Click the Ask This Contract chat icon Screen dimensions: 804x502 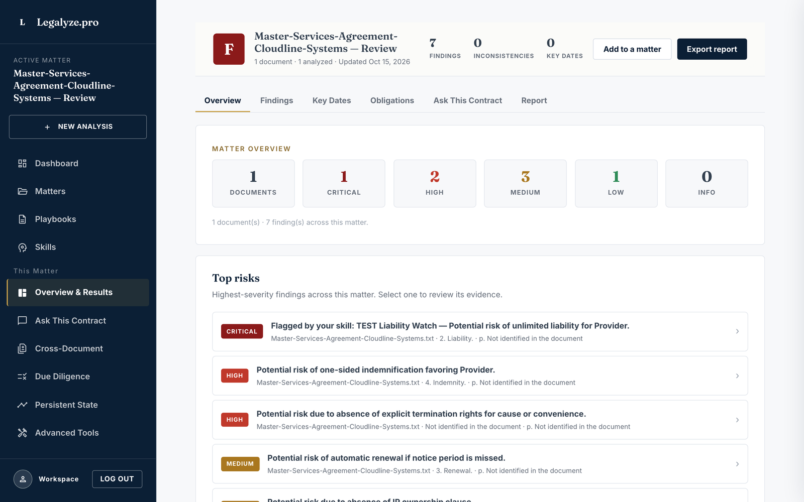click(x=22, y=321)
